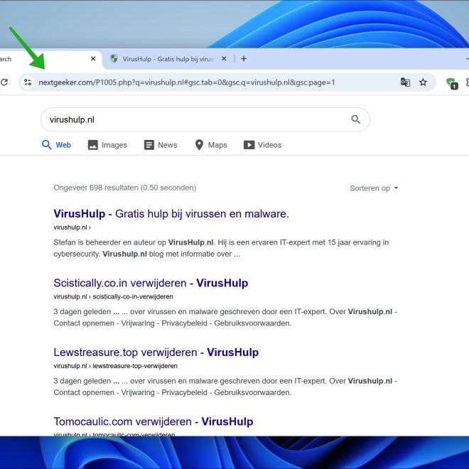Image resolution: width=469 pixels, height=469 pixels.
Task: Select the Web search tab
Action: (x=57, y=145)
